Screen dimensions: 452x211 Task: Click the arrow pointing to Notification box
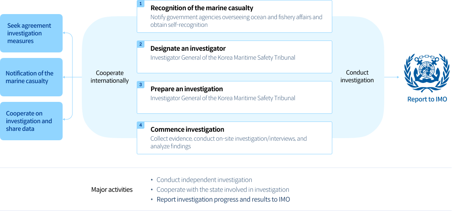click(67, 77)
